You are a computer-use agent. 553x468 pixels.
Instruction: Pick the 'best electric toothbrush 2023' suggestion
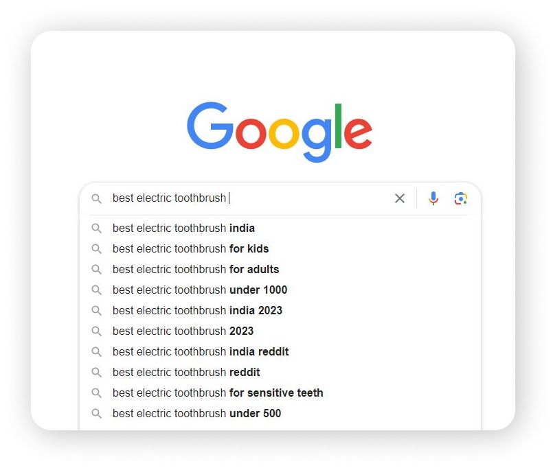coord(280,331)
